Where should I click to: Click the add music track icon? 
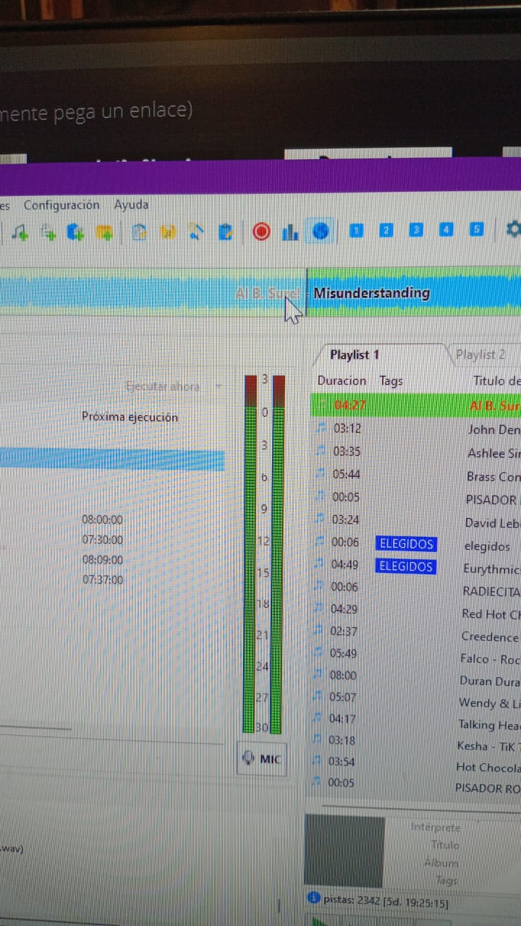pyautogui.click(x=19, y=232)
